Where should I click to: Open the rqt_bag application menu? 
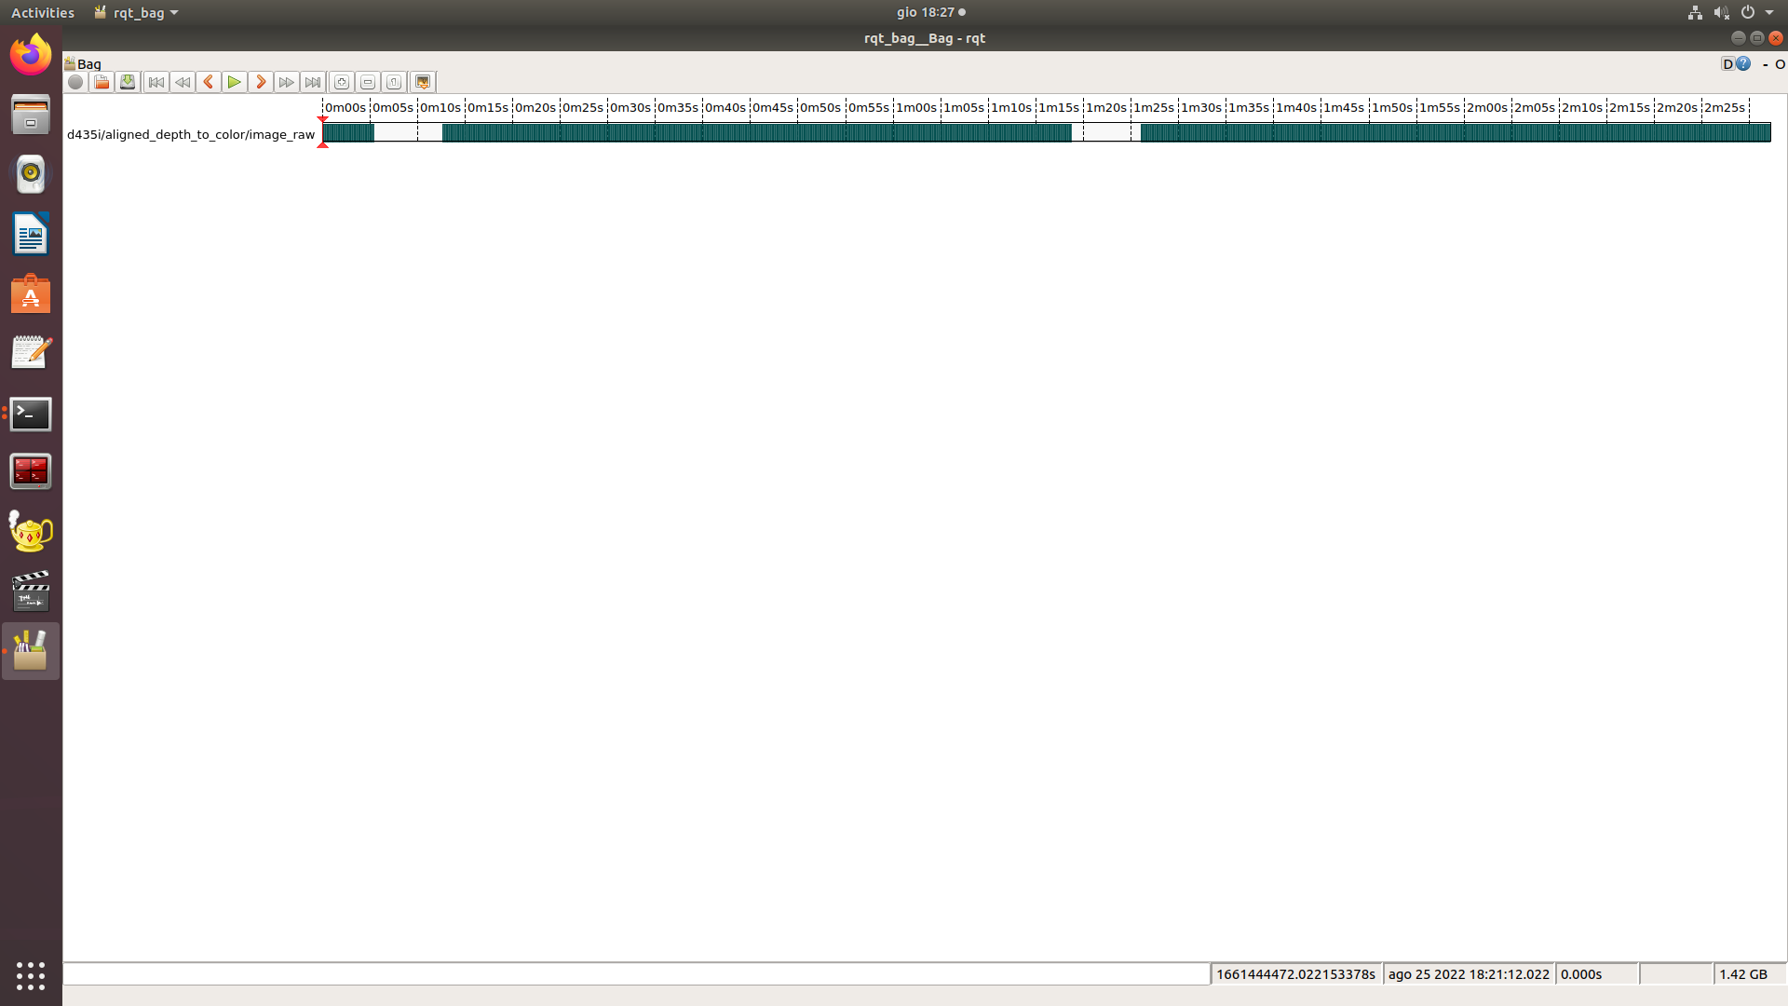136,12
